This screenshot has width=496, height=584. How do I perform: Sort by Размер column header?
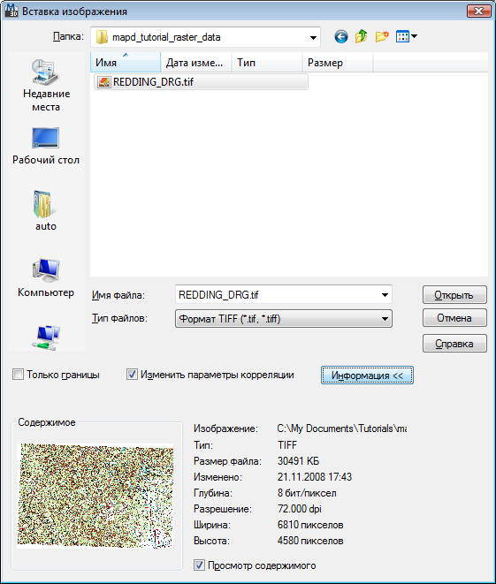pos(337,63)
